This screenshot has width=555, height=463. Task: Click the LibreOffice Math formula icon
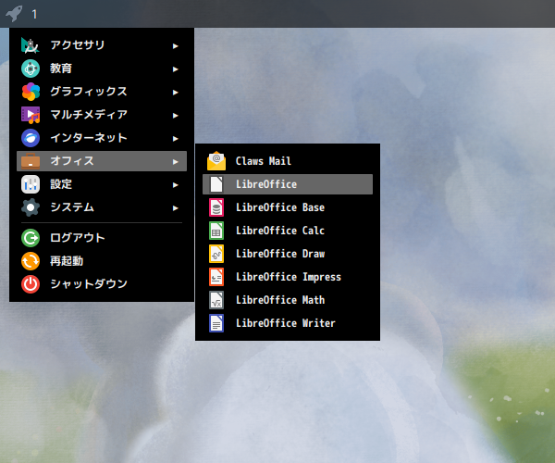216,300
